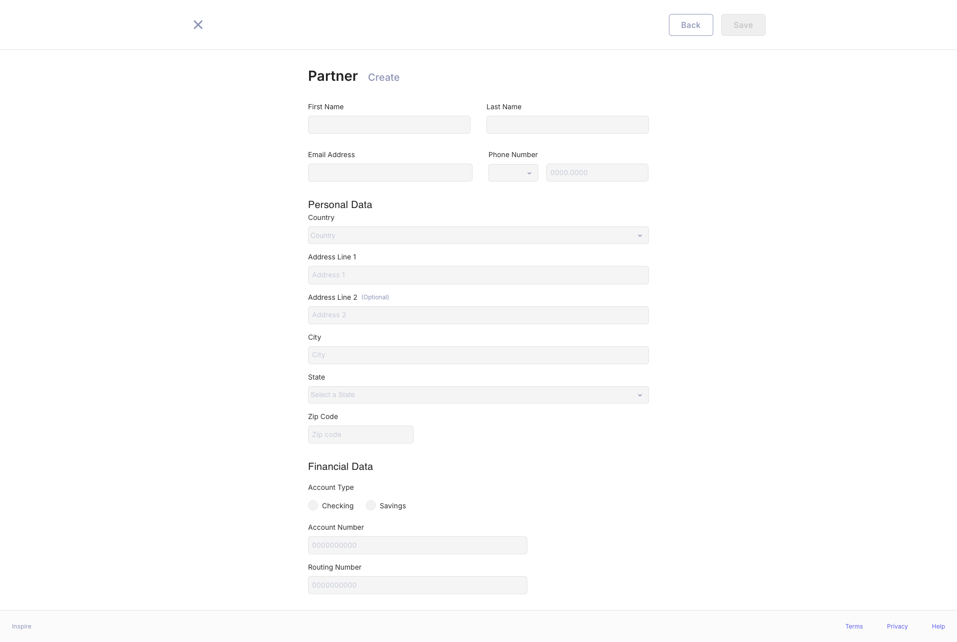Click the Account Number field

pos(418,545)
